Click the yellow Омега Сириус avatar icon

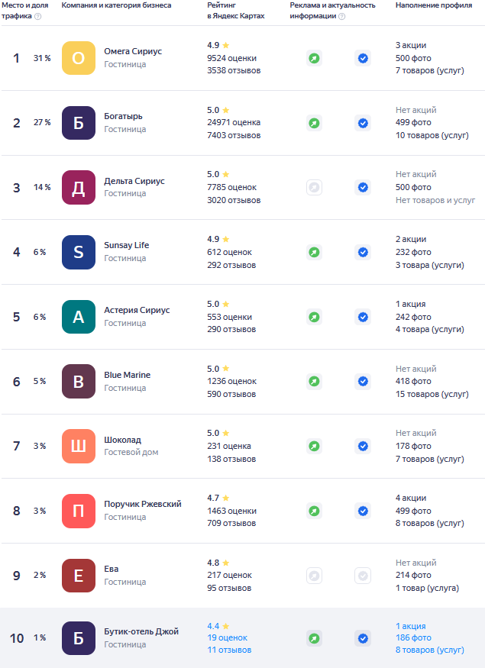pyautogui.click(x=79, y=58)
